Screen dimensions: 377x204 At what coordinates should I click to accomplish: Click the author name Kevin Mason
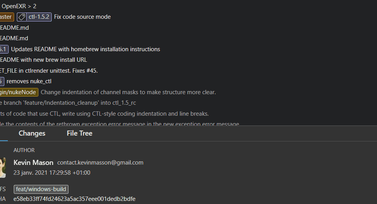33,162
